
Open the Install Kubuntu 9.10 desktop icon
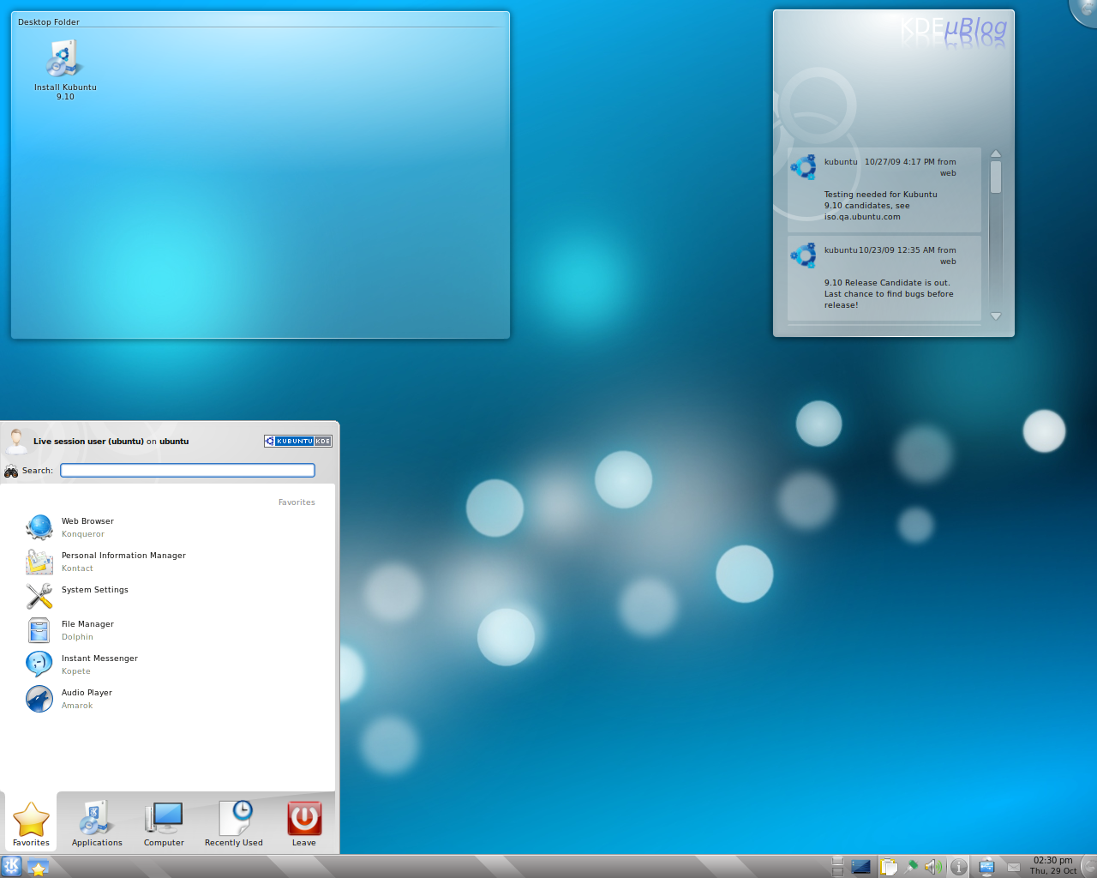(x=64, y=70)
